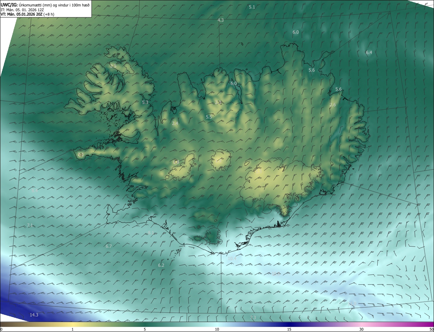Click the 7.1 value label

point(30,225)
